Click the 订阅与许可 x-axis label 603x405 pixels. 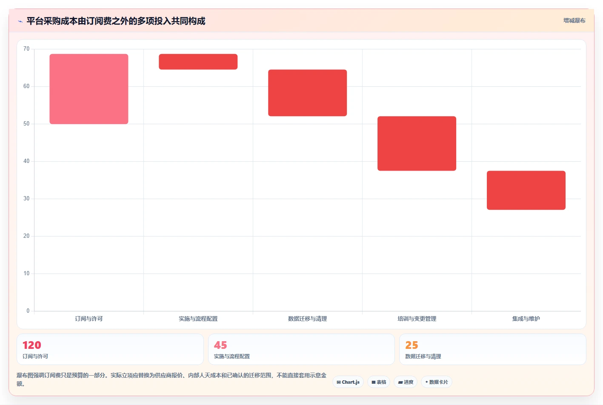89,319
